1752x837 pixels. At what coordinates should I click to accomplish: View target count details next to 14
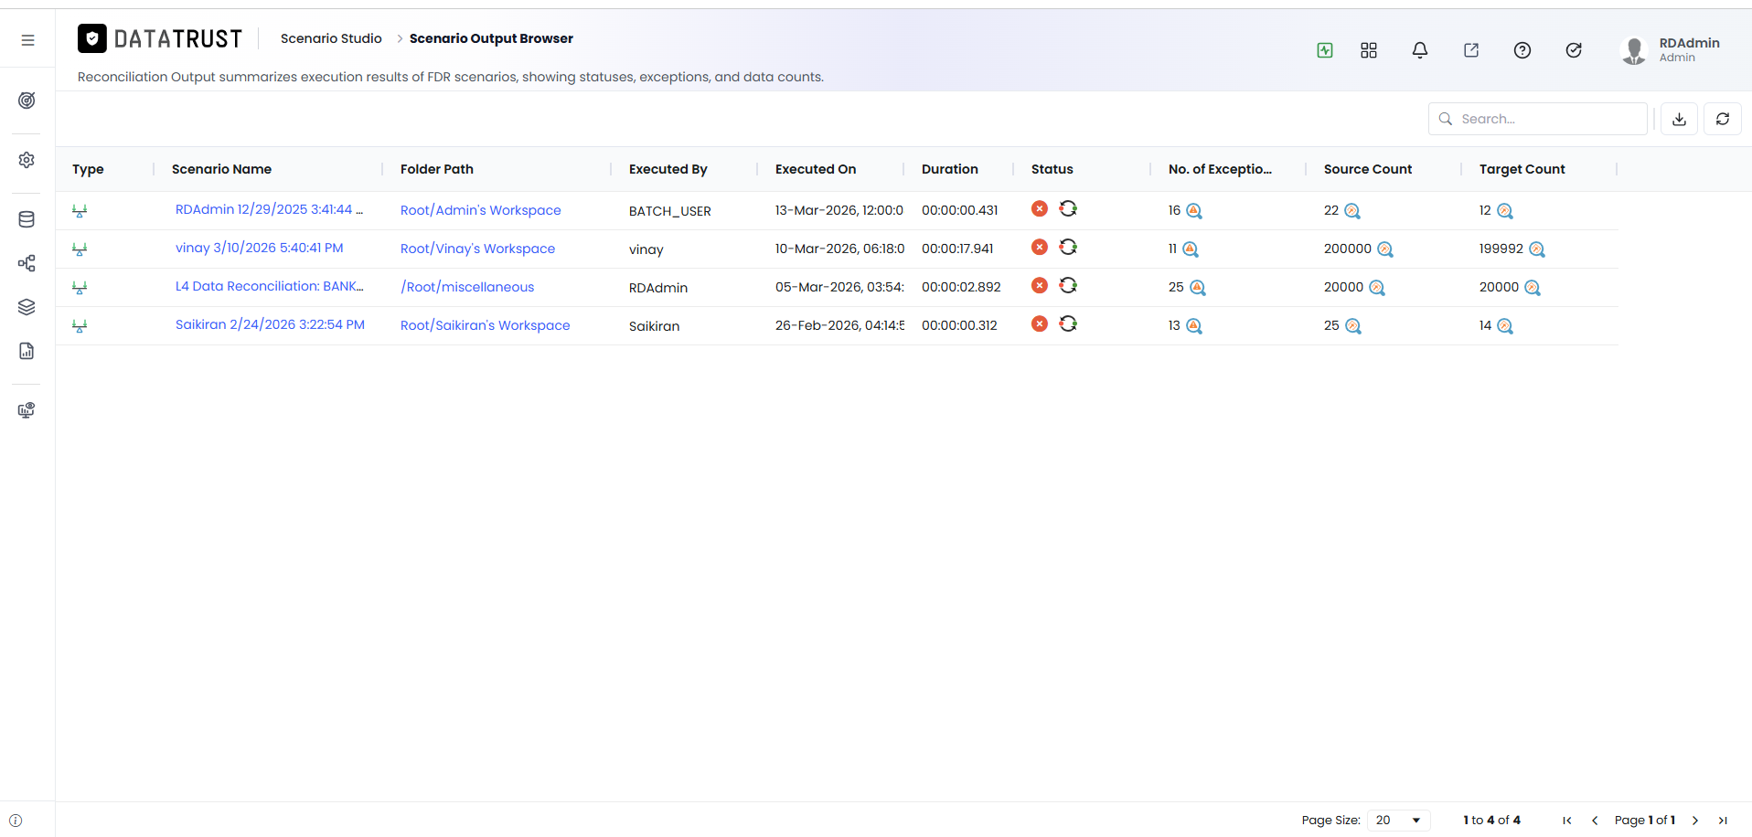coord(1505,326)
